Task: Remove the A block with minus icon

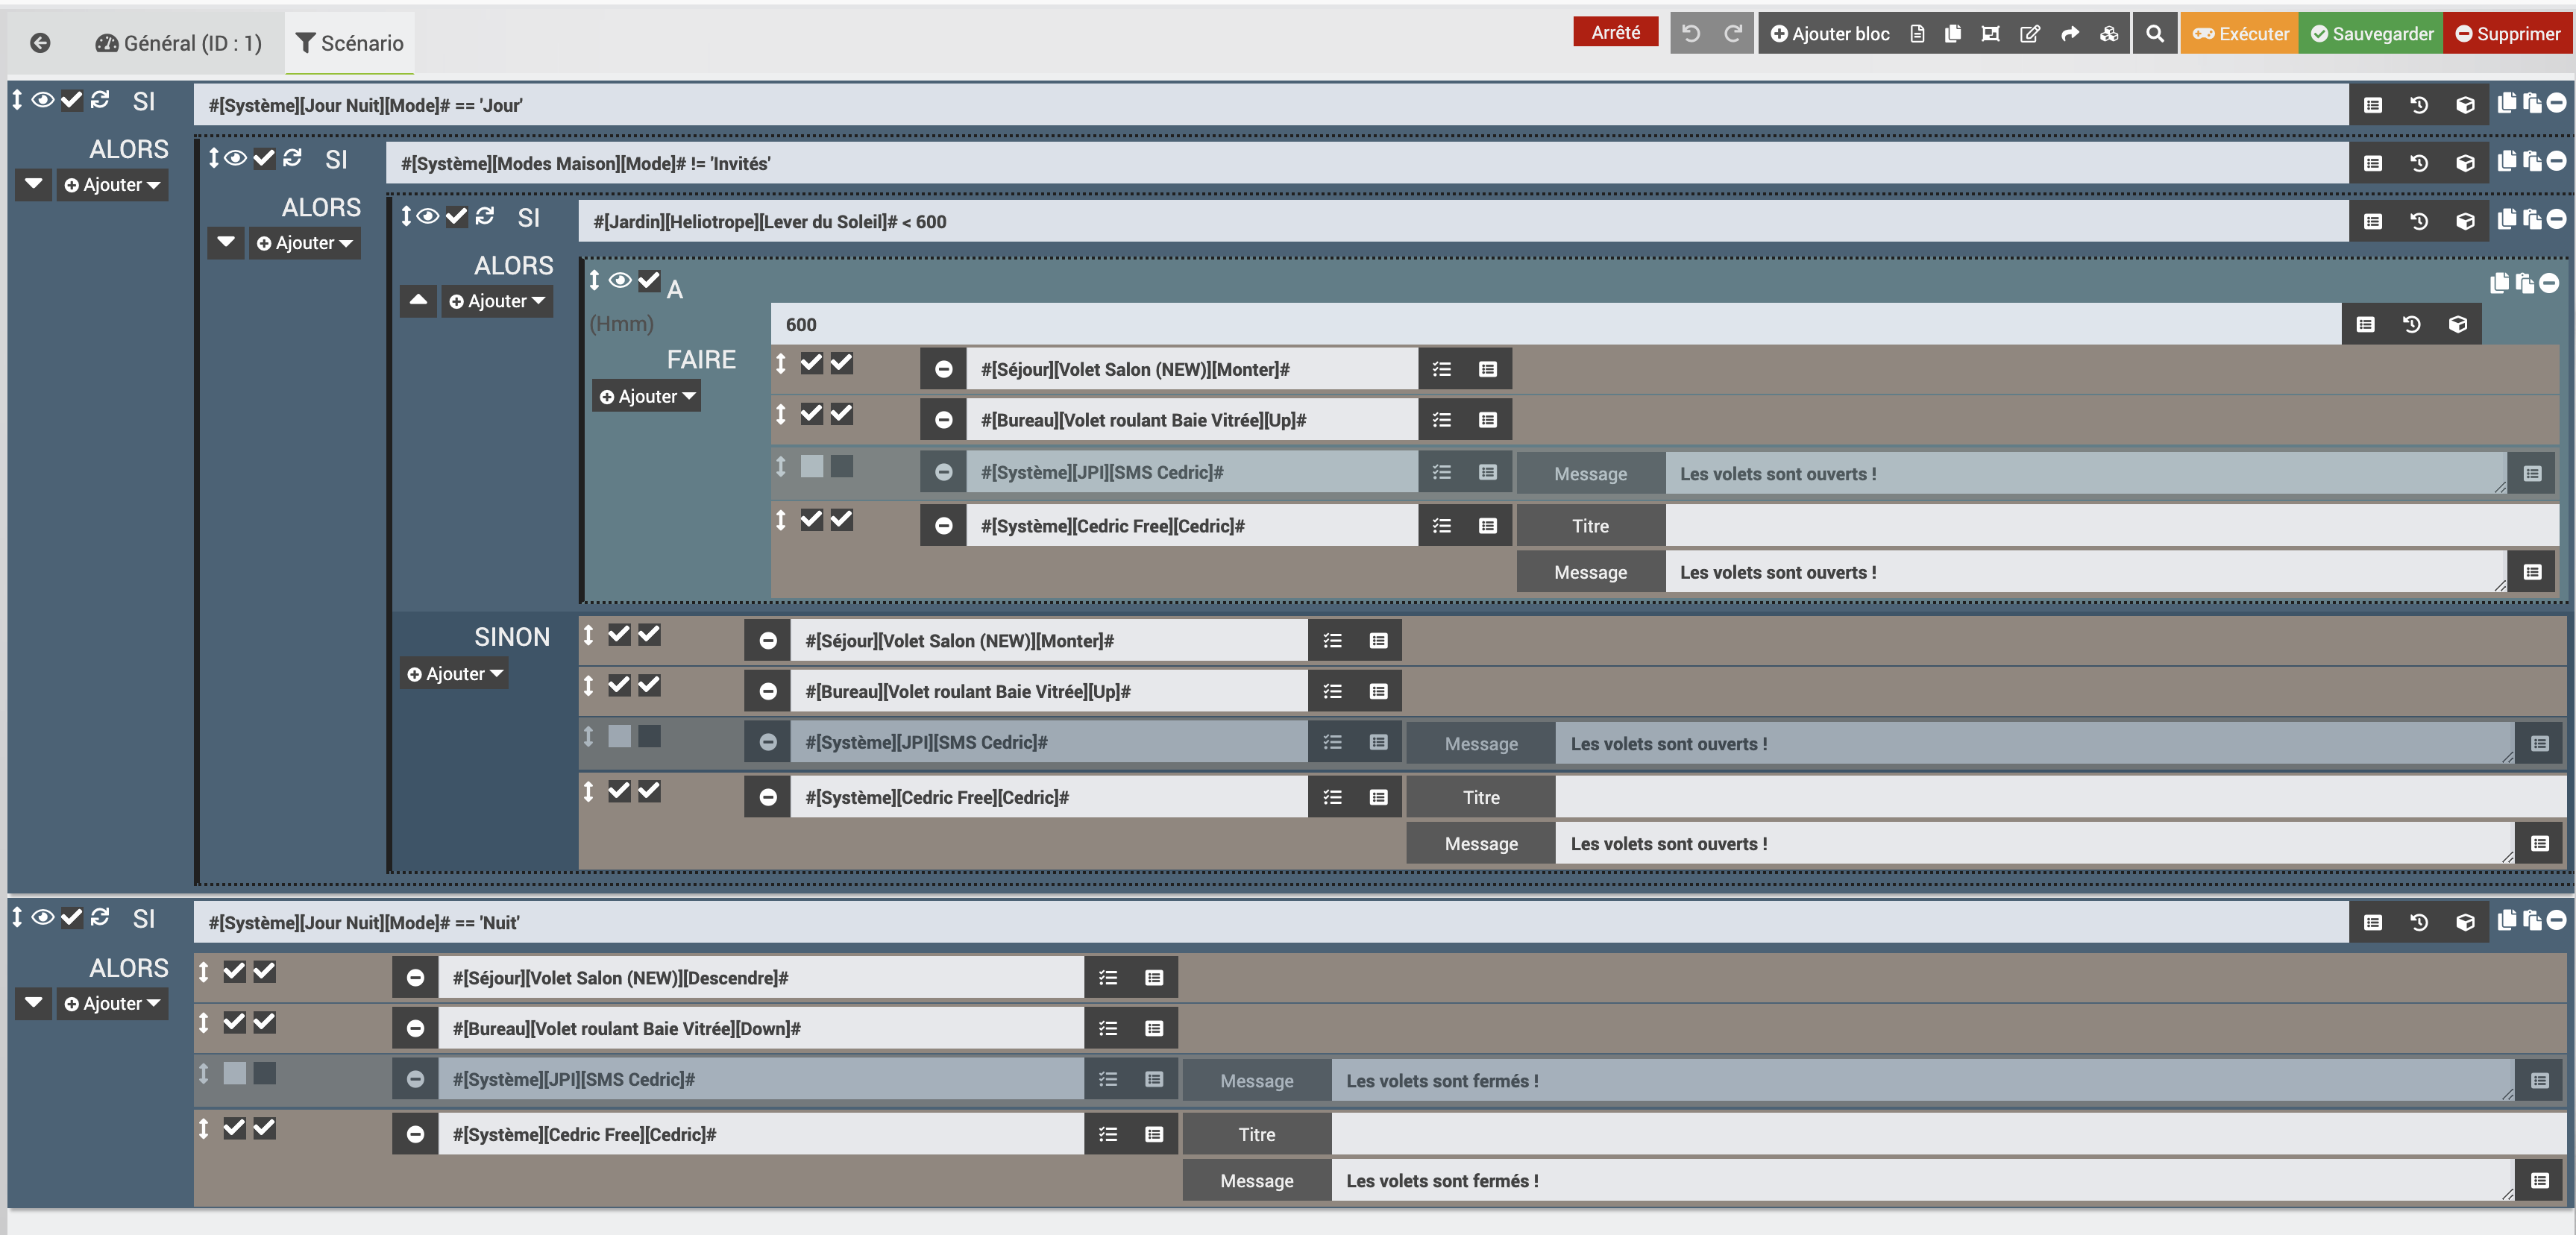Action: (x=2549, y=283)
